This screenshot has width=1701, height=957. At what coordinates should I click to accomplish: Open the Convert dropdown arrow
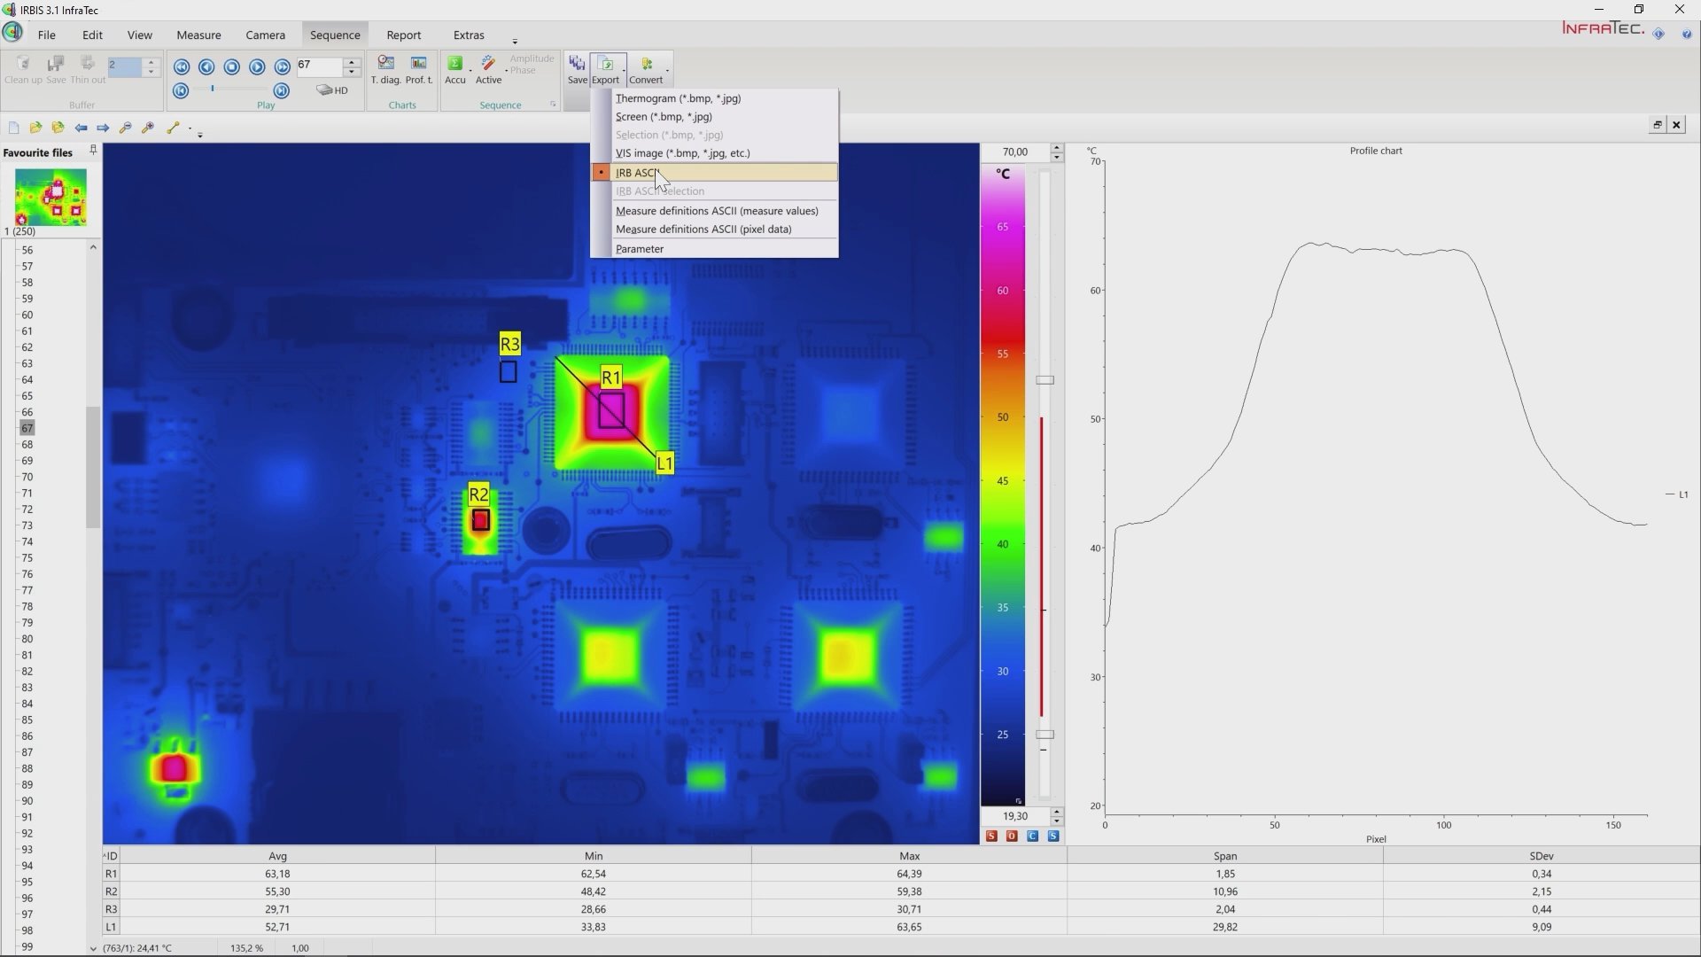coord(667,69)
